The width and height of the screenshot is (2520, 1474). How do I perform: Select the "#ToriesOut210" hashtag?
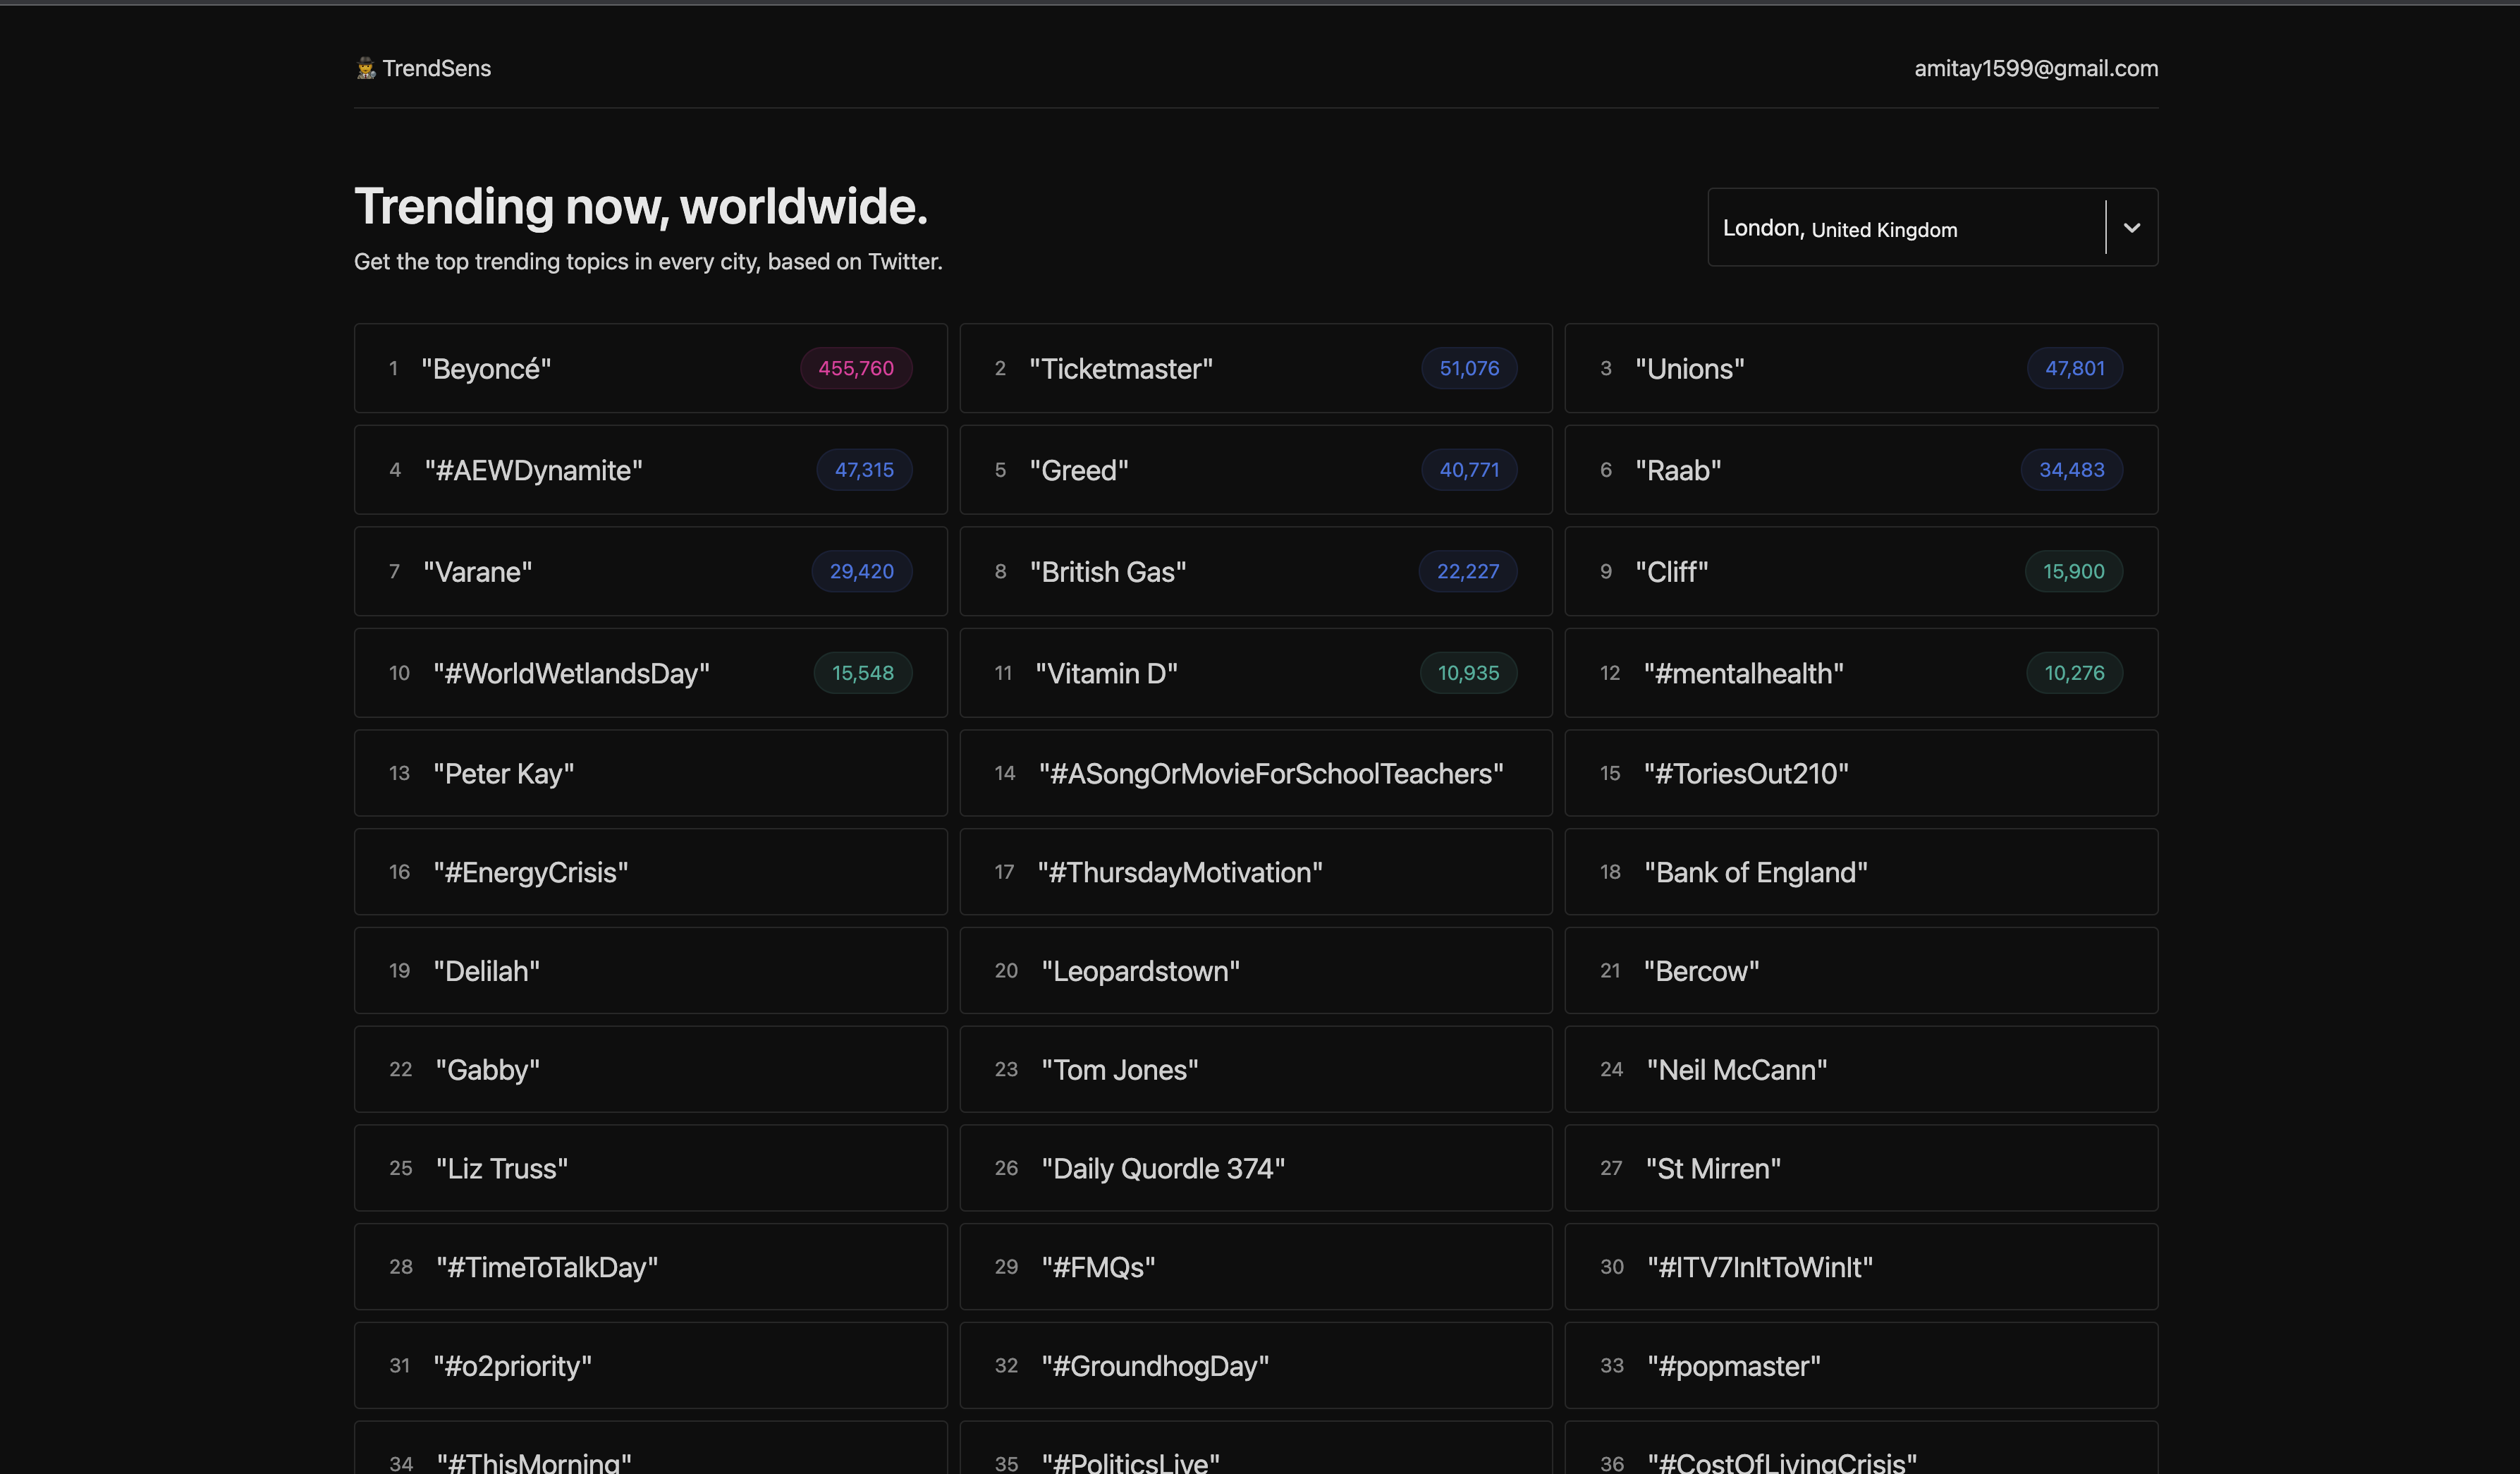1861,773
